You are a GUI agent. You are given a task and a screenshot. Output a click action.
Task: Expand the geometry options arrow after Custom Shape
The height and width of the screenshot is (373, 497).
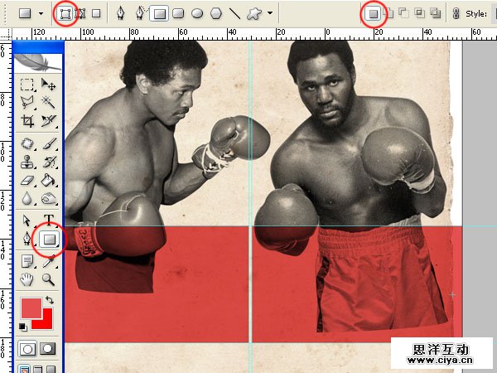point(272,13)
